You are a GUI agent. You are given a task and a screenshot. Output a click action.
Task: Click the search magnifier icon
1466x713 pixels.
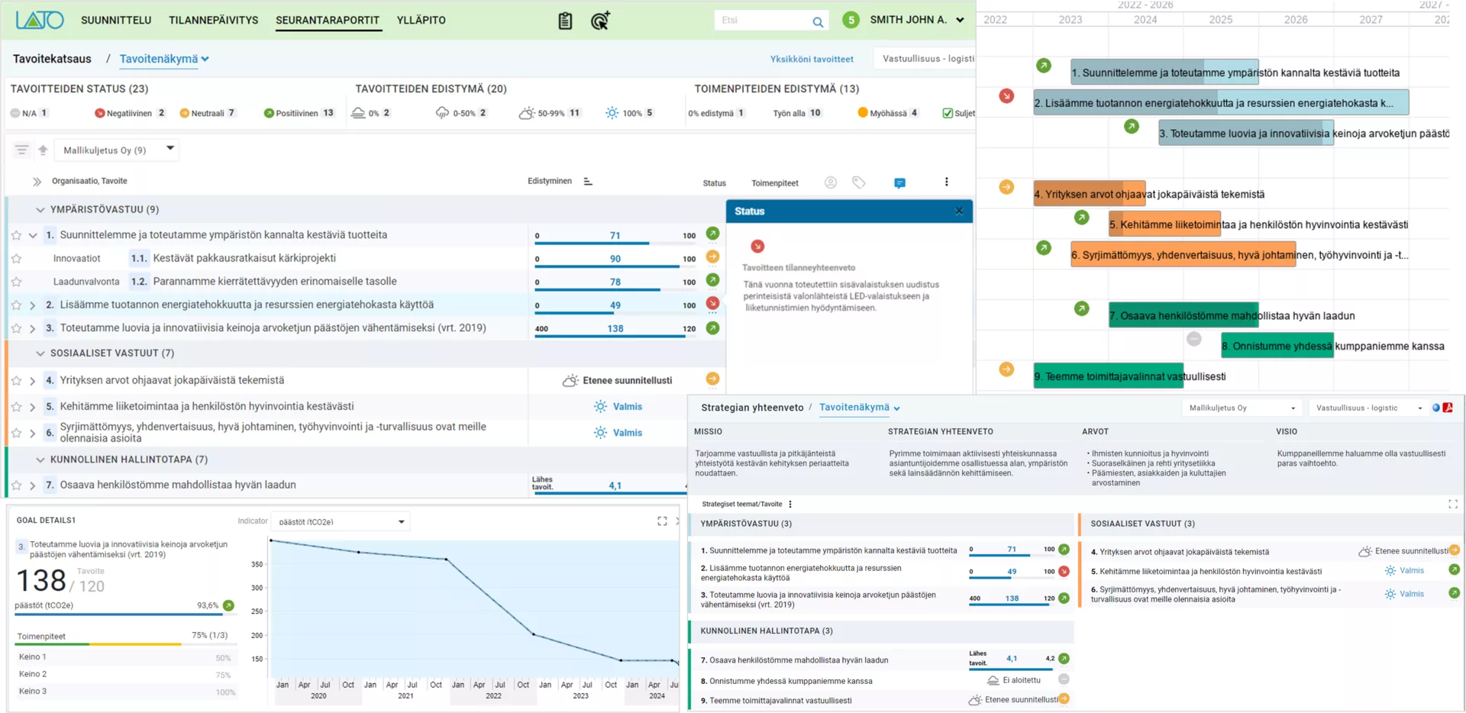818,22
